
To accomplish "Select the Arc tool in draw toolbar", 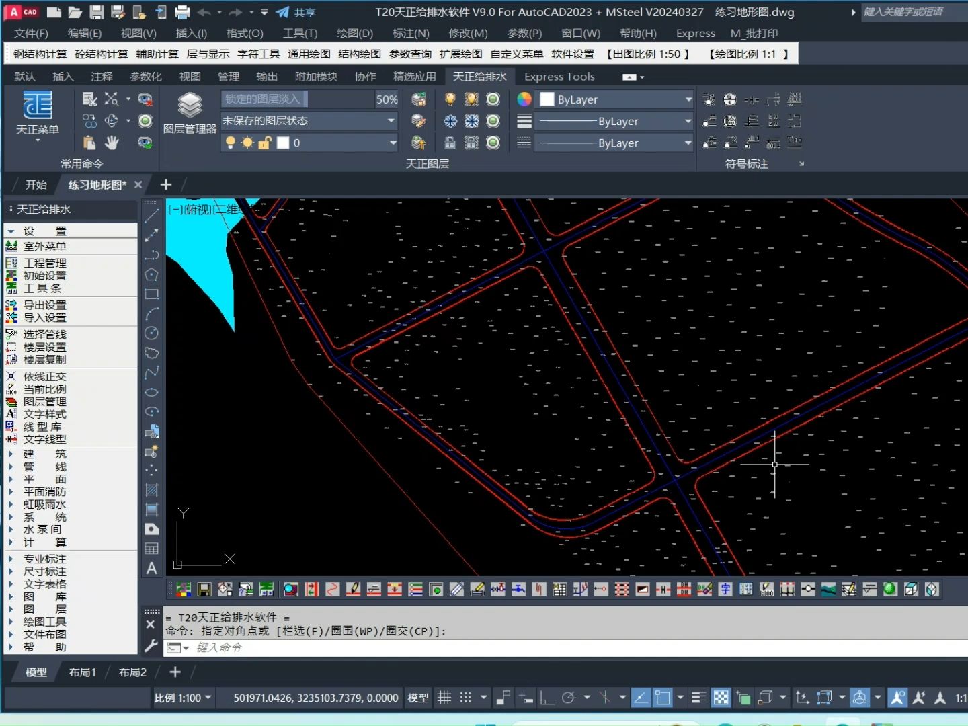I will pos(152,313).
